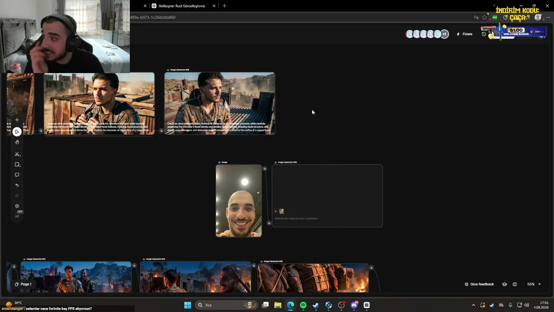Open the Windows Start menu
This screenshot has height=312, width=554.
pyautogui.click(x=187, y=305)
